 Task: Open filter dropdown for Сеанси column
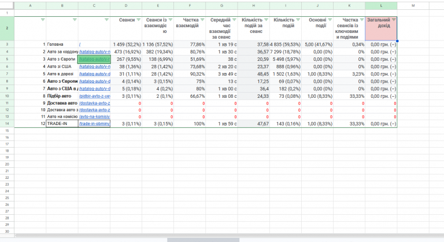click(139, 20)
